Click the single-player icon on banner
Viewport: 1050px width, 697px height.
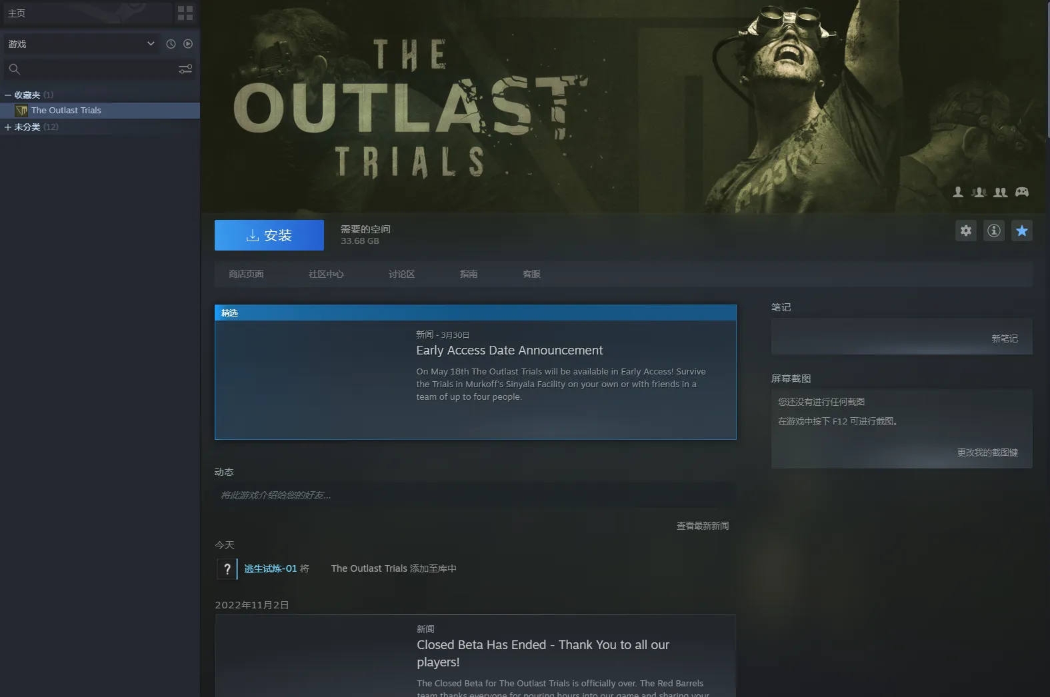coord(958,193)
